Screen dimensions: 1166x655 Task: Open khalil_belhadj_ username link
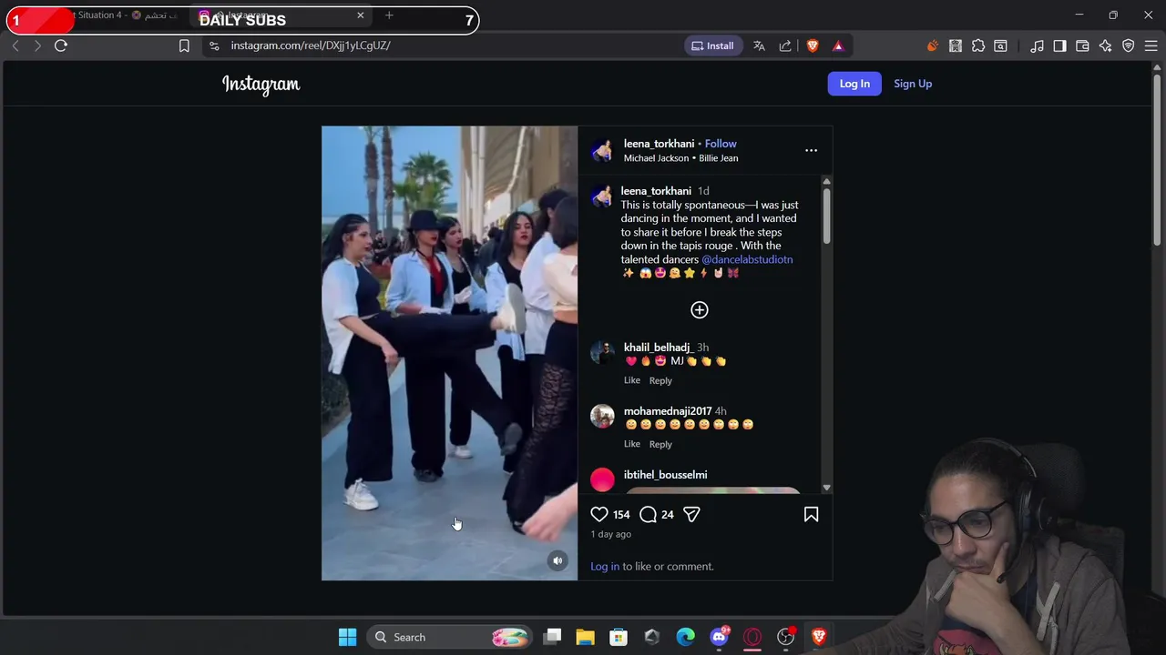(x=658, y=348)
